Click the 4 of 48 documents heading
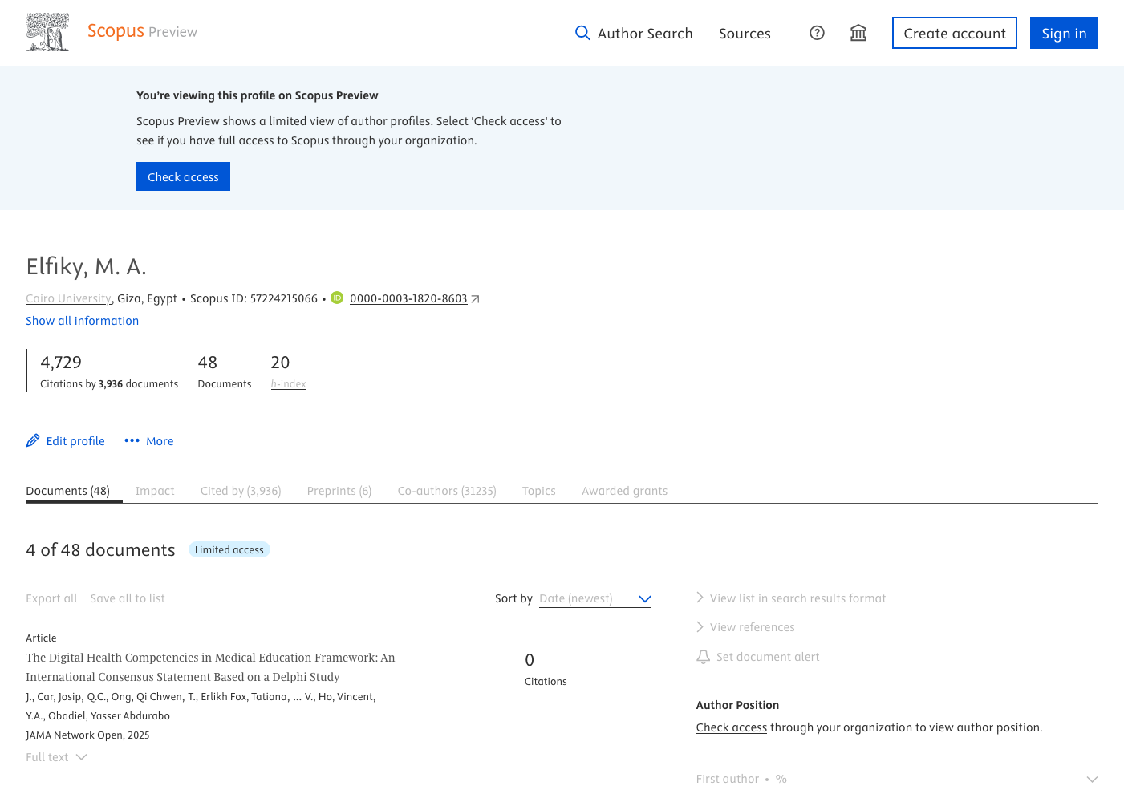 pos(100,549)
